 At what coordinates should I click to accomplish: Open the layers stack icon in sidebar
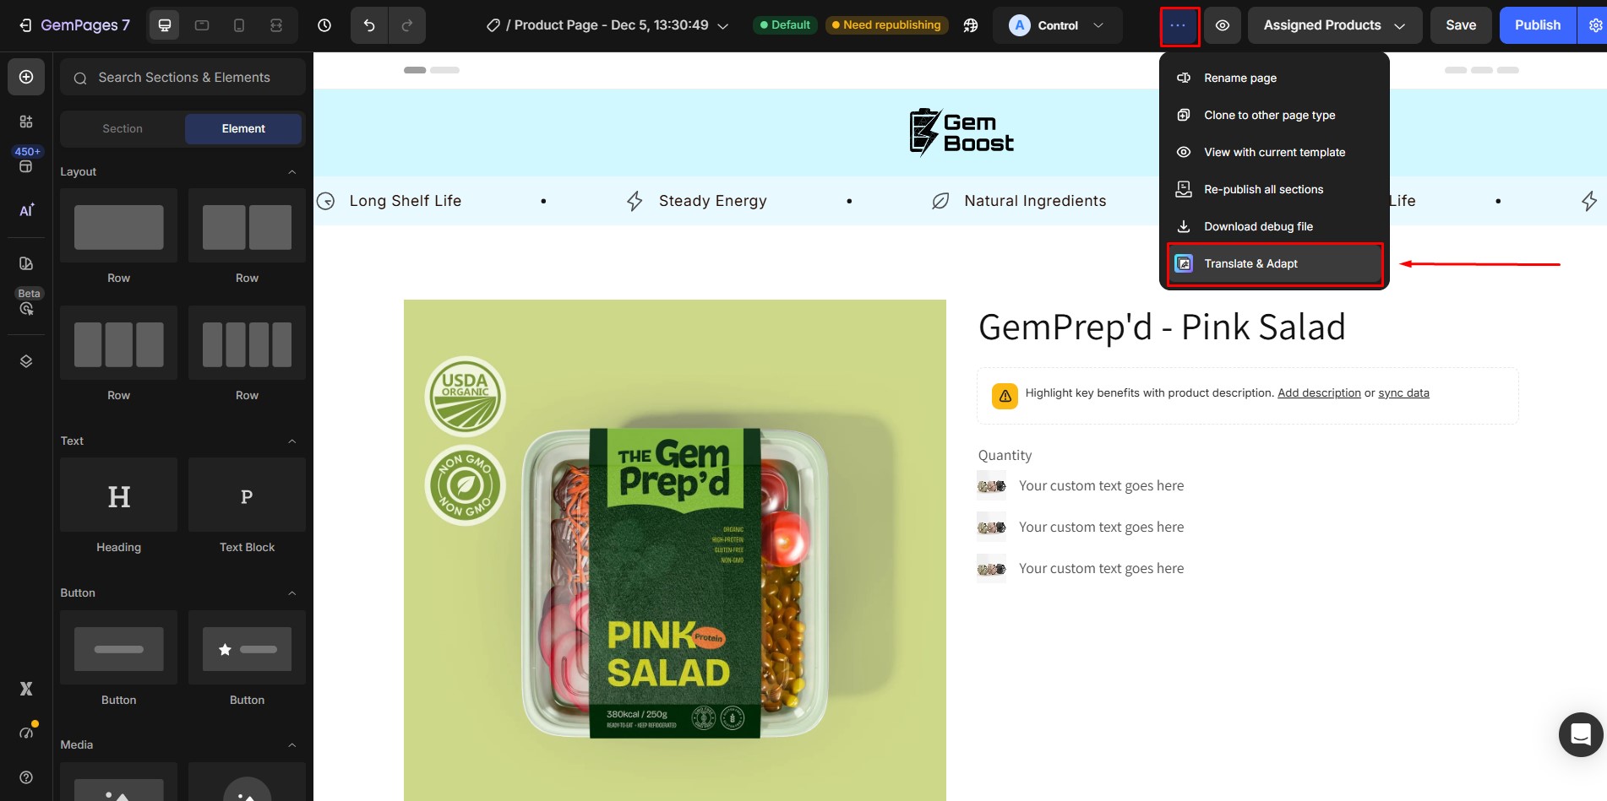click(x=26, y=361)
